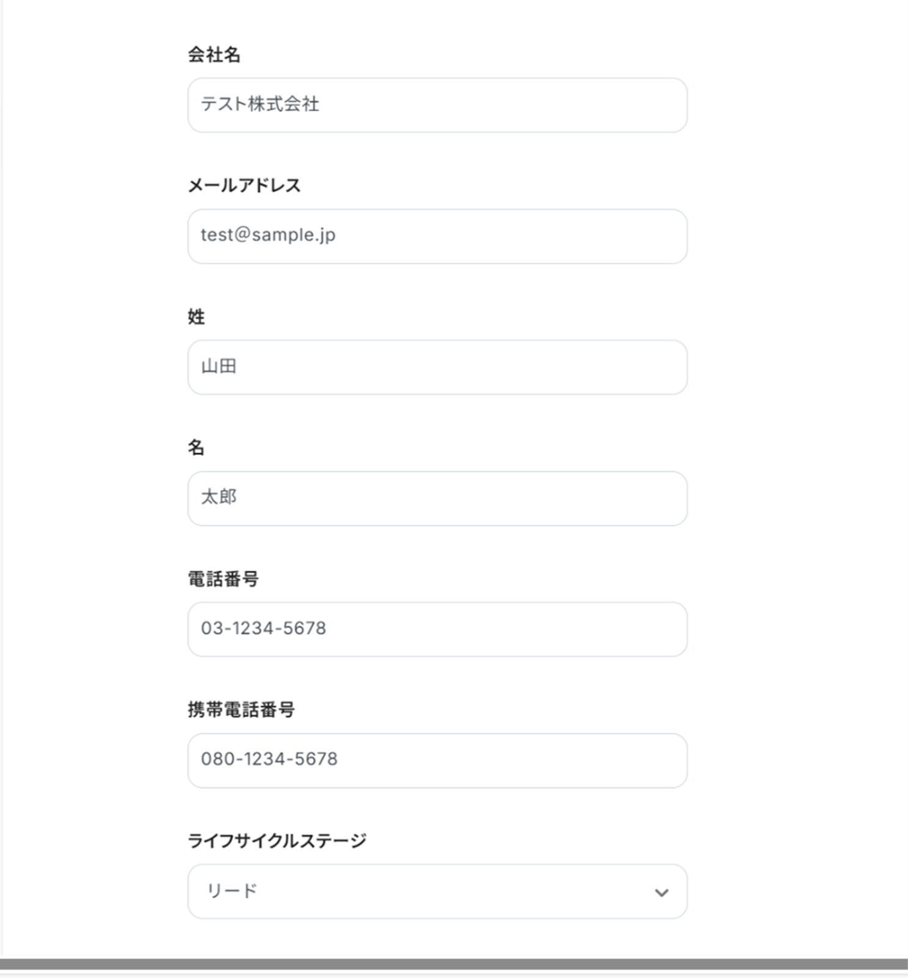The height and width of the screenshot is (978, 908).
Task: Click the 携帯電話番号 label
Action: point(241,710)
